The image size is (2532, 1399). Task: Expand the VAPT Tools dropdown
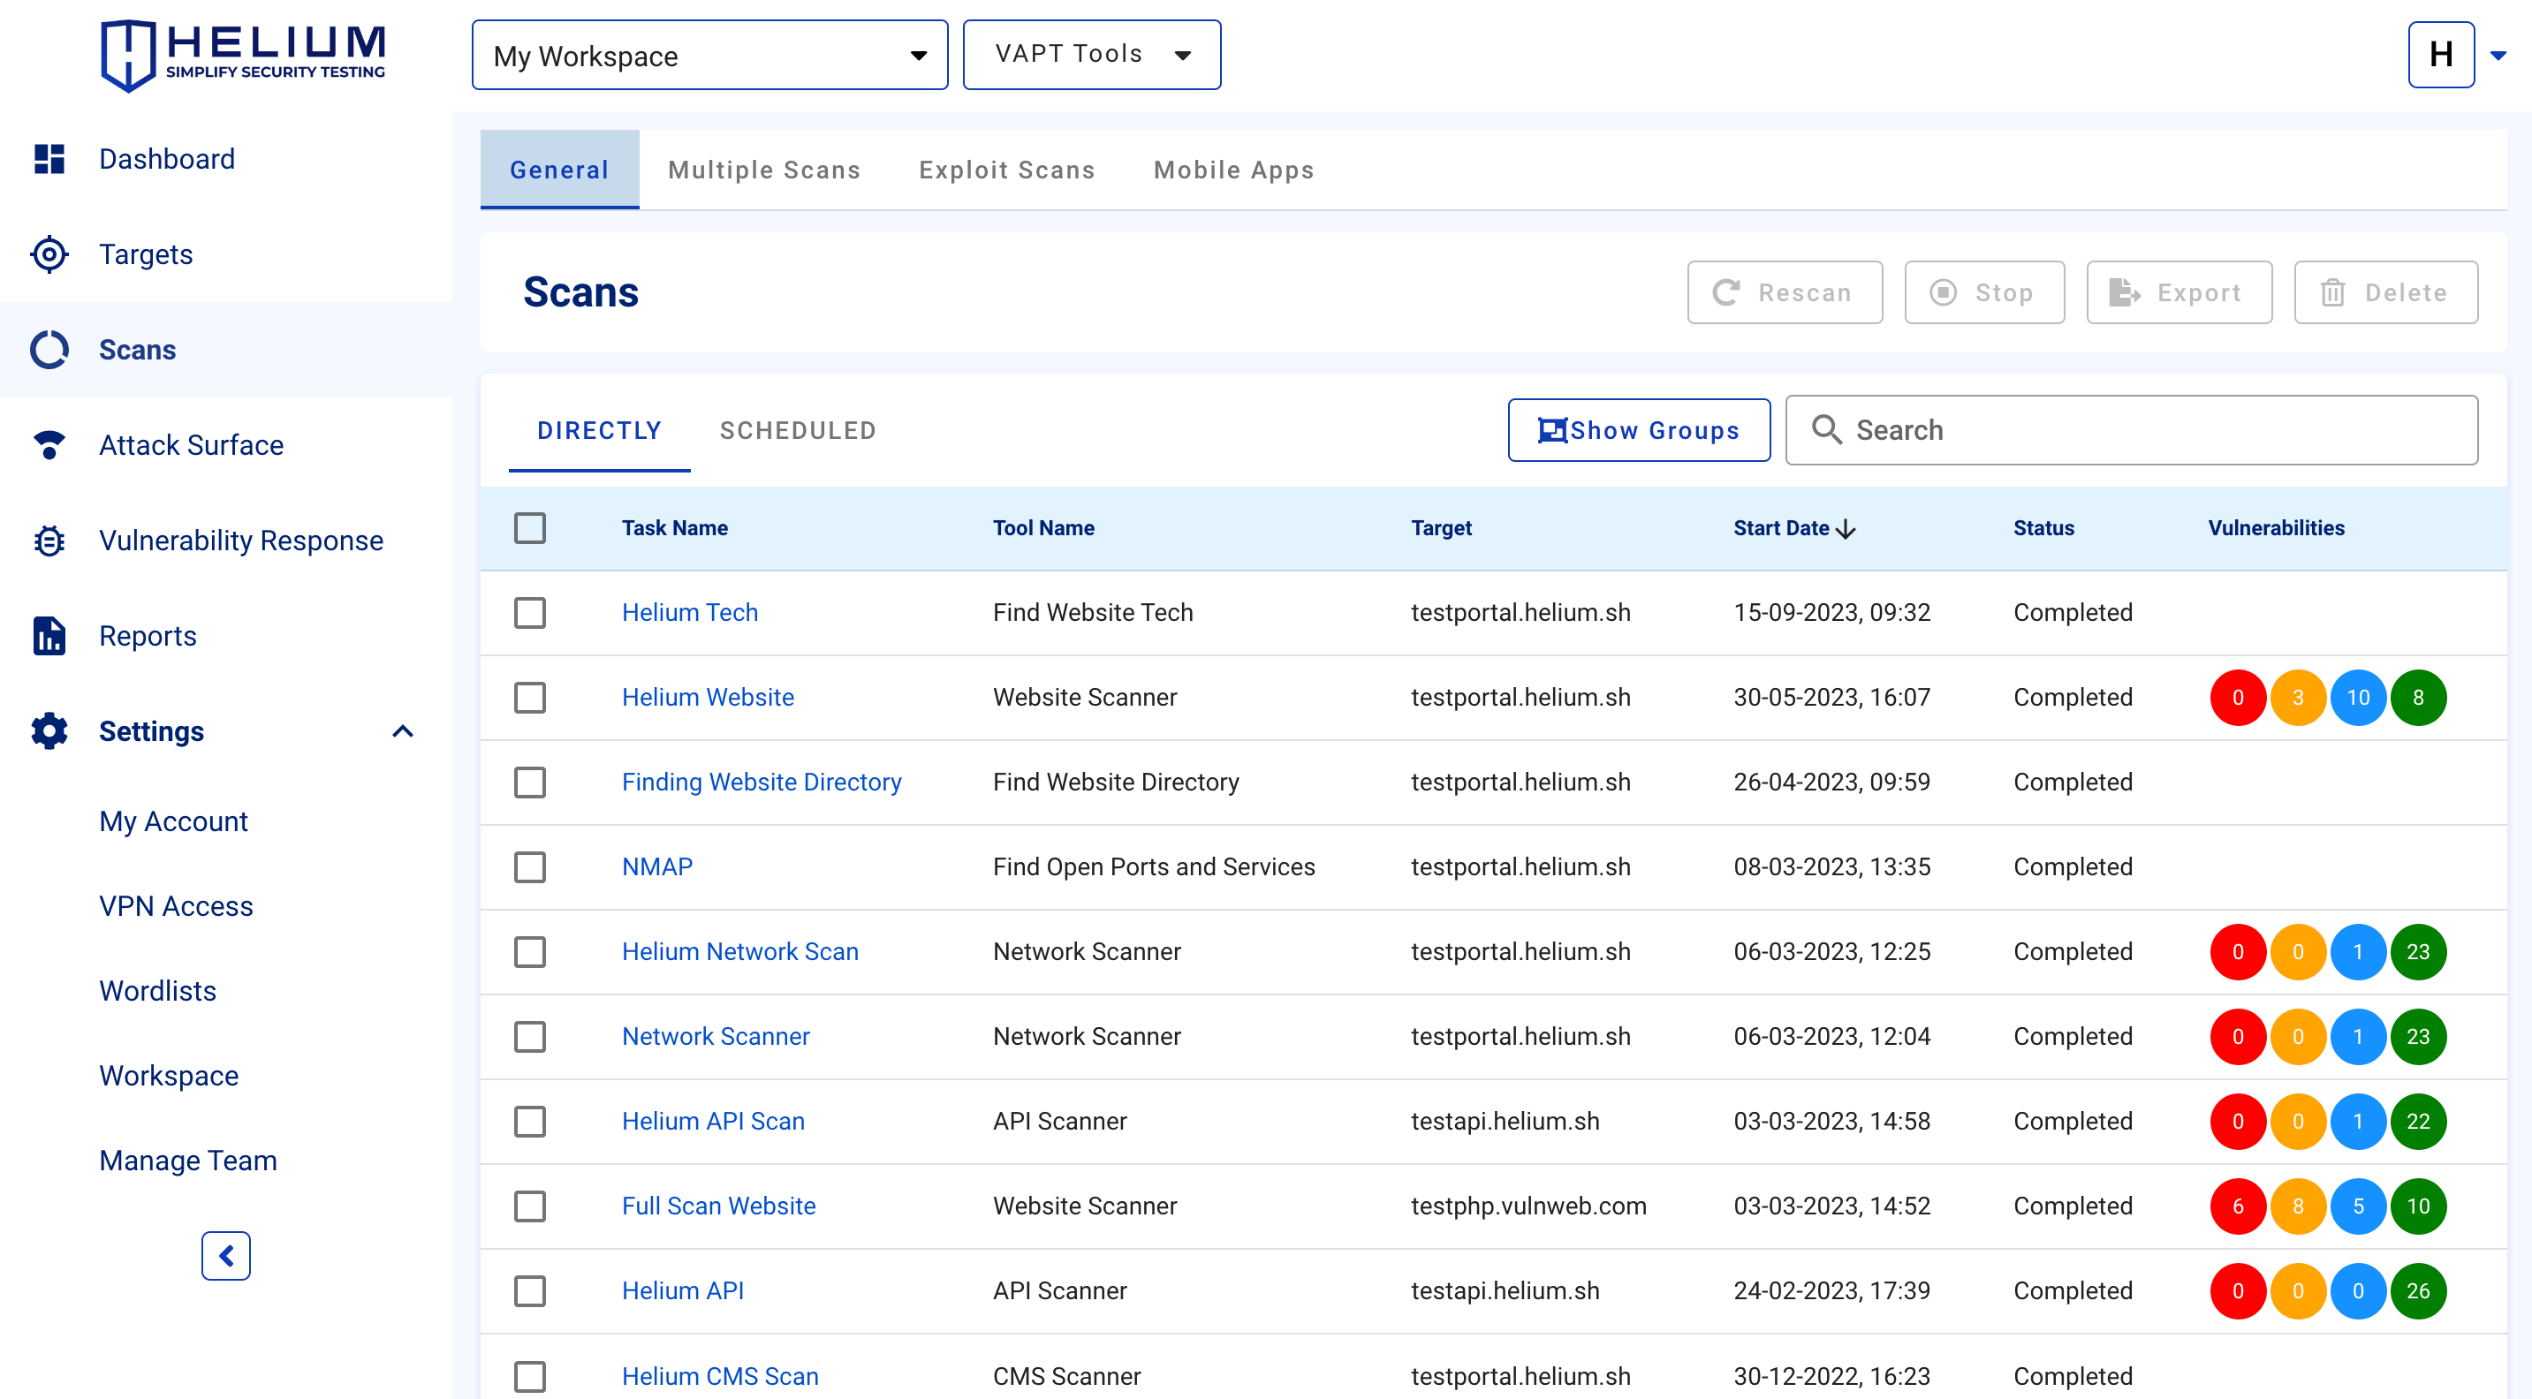coord(1091,55)
